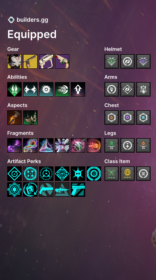Select the fiery orange last Fragment
Screen dimensions: 156x280
[x=94, y=145]
